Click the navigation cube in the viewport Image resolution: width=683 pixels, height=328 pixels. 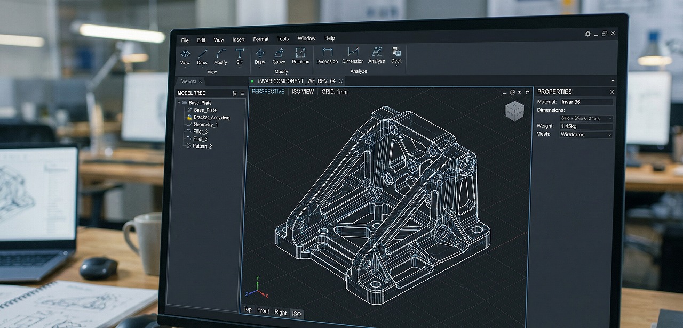click(514, 111)
